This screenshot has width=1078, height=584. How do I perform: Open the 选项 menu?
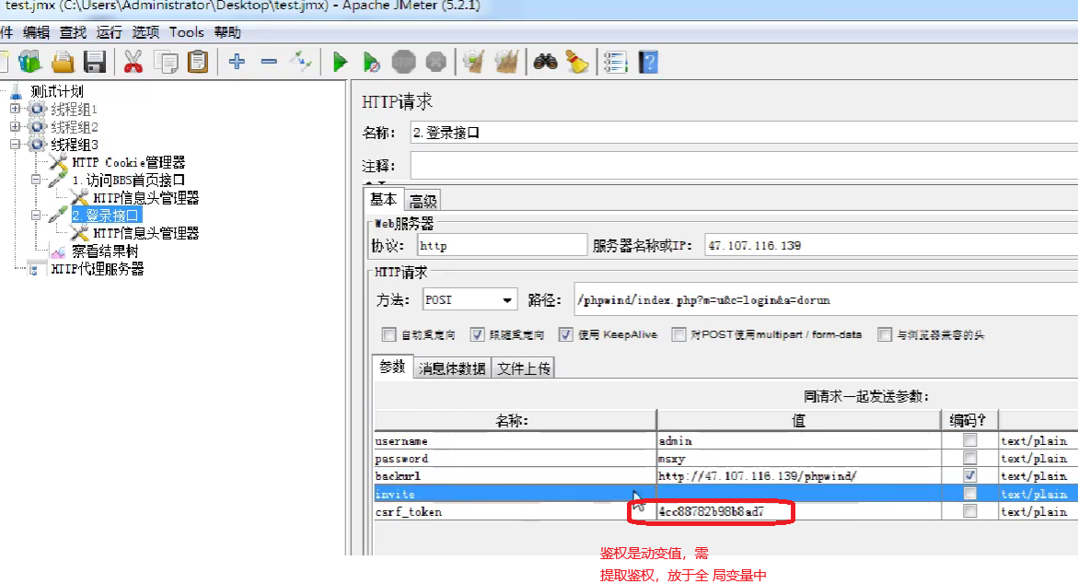click(145, 32)
